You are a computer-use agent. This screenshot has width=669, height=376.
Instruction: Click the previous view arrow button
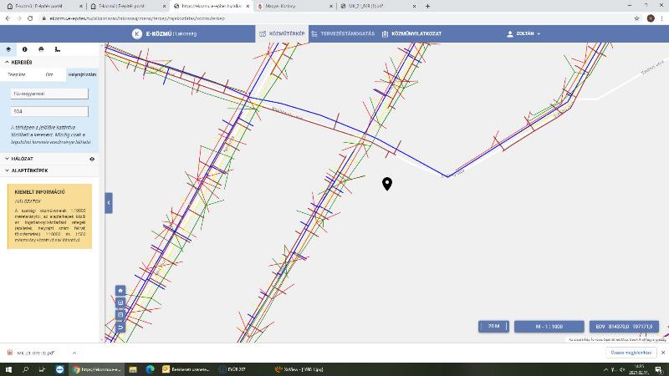120,327
